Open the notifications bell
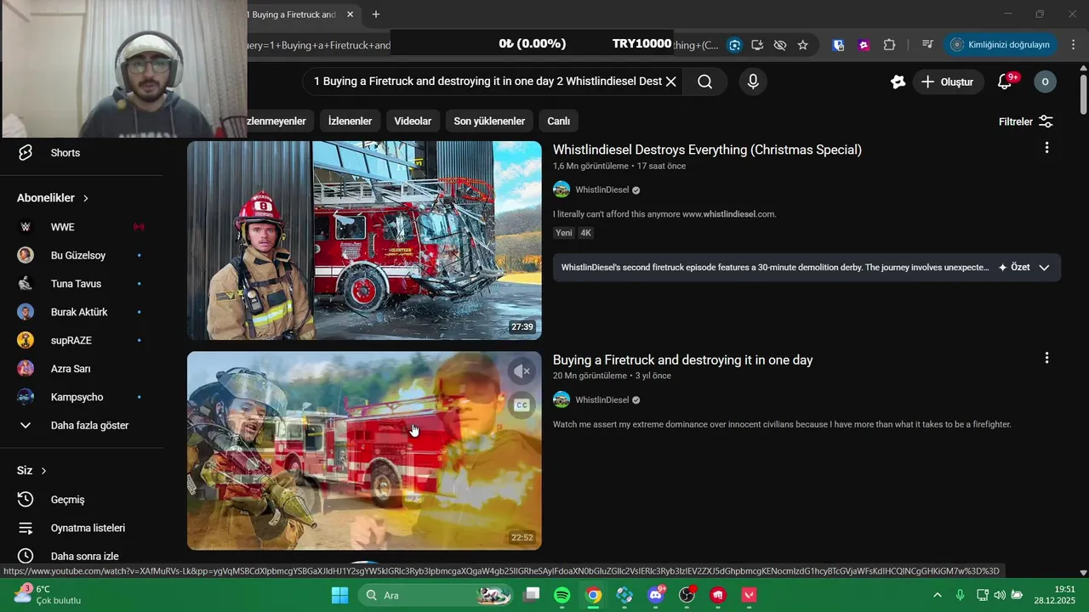Image resolution: width=1089 pixels, height=612 pixels. click(x=1005, y=82)
